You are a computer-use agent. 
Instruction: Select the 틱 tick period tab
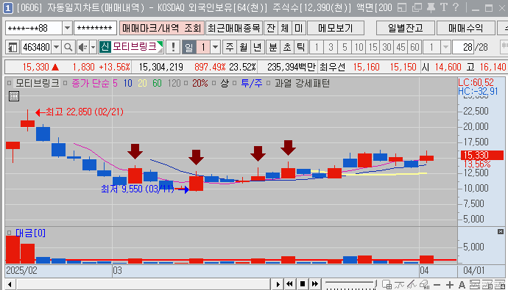pyautogui.click(x=300, y=48)
